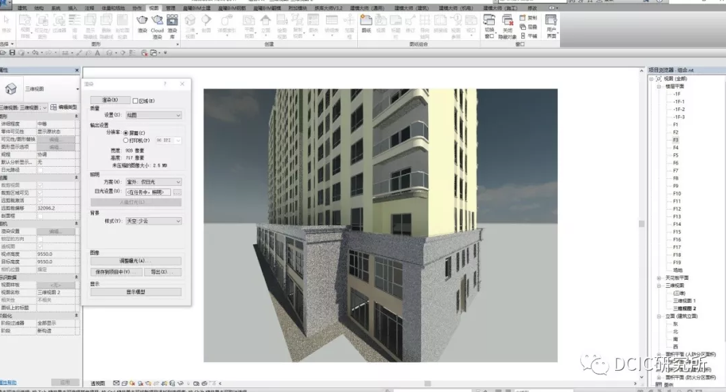
Task: Click the save icon in quick access toolbar
Action: coord(12,53)
